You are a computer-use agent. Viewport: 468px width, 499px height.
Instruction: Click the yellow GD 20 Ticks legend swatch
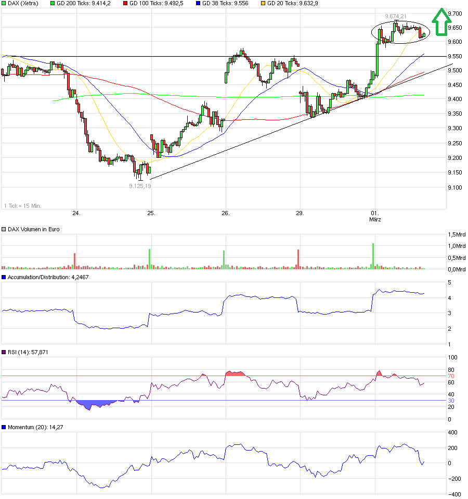pos(264,4)
